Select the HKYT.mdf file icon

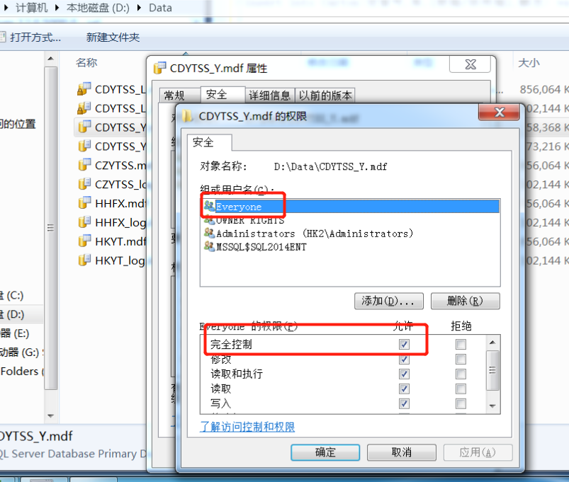tap(84, 241)
